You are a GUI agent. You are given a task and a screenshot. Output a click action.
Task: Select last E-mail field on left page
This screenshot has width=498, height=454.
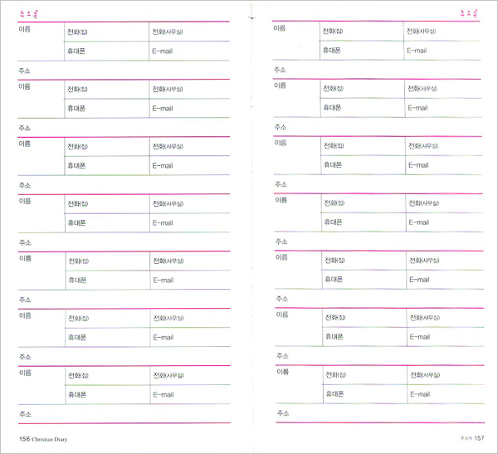coord(190,394)
